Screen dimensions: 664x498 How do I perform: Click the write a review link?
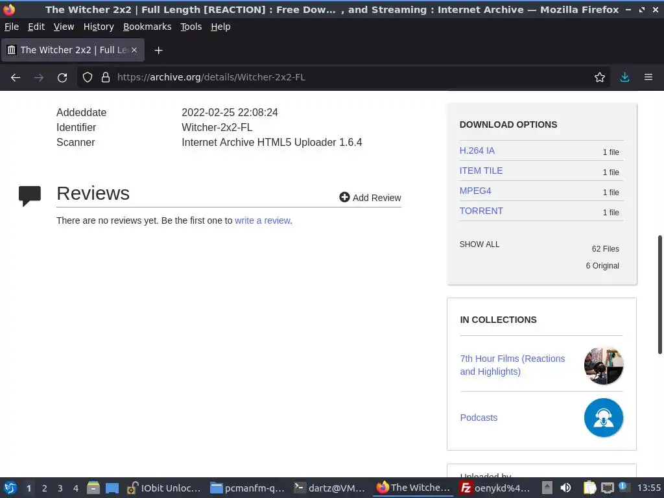click(x=263, y=220)
